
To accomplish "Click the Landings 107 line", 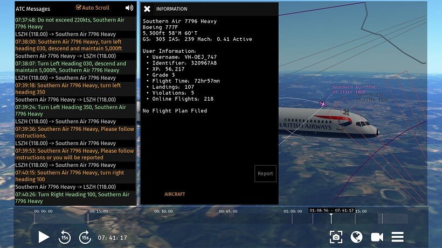I will point(173,87).
